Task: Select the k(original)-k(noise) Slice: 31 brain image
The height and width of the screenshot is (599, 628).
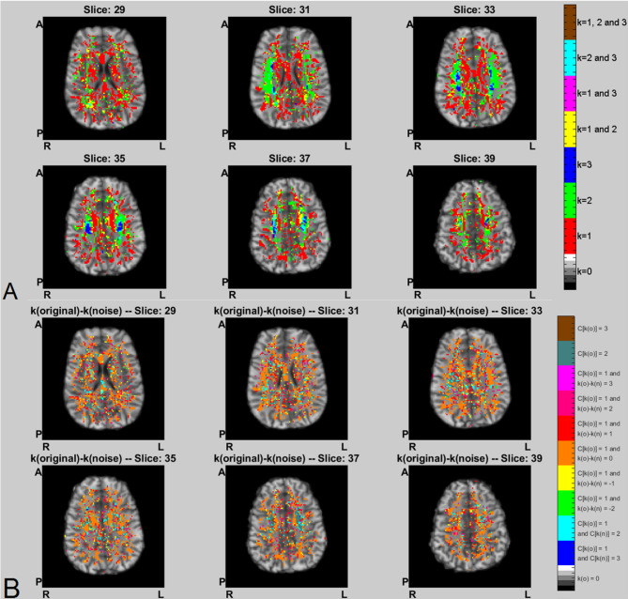Action: coord(286,379)
